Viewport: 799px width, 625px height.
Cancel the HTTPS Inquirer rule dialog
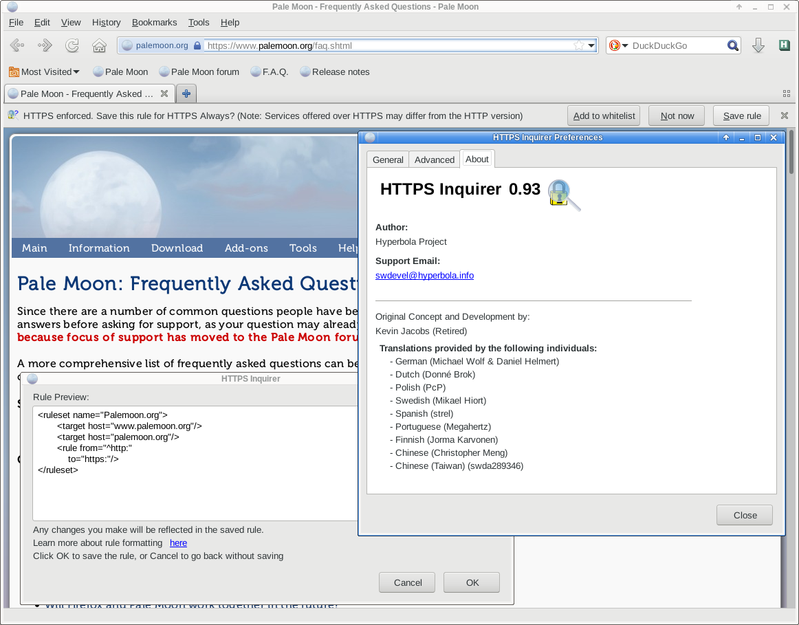407,582
